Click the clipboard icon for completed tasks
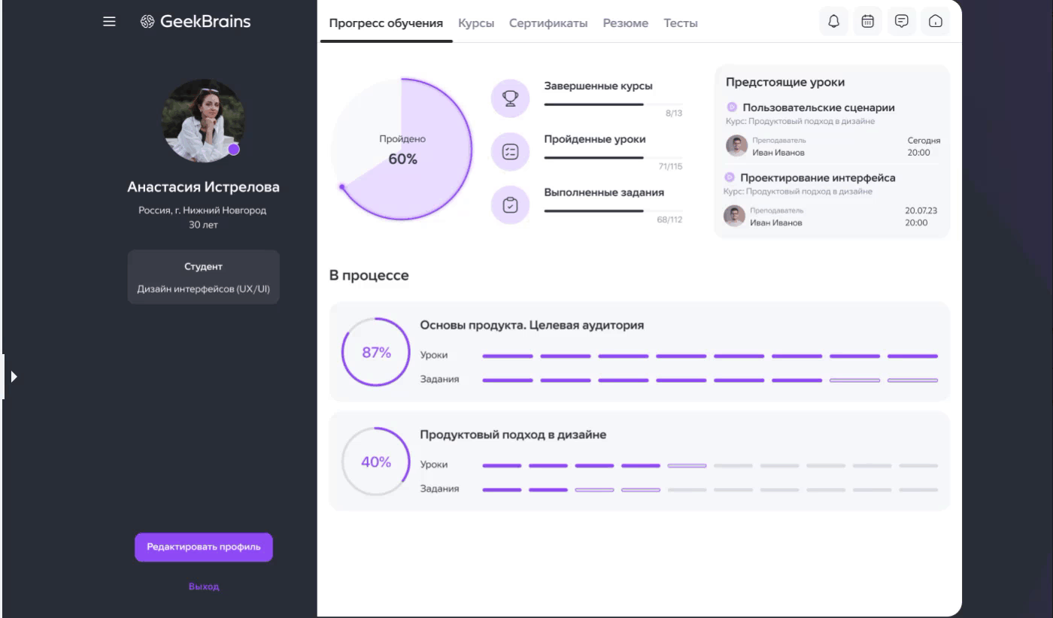Viewport: 1053px width, 618px height. [510, 204]
